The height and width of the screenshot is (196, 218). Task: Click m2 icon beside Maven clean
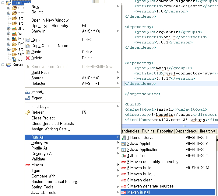[124, 180]
